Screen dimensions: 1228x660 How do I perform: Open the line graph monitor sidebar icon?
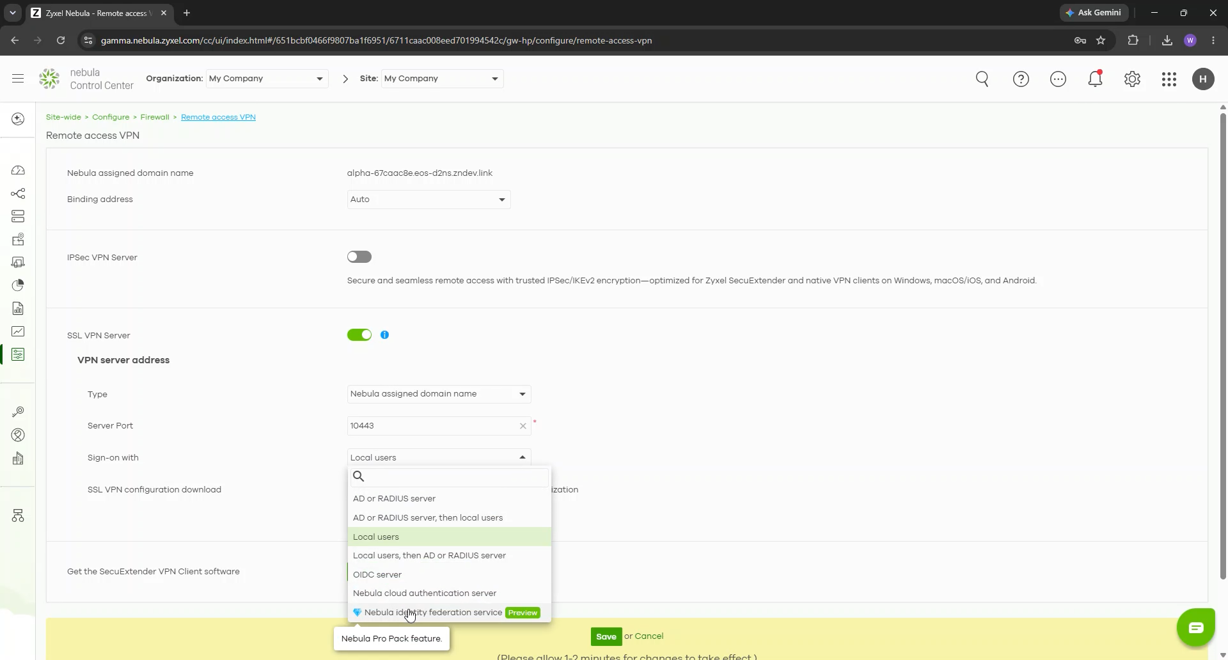coord(18,331)
